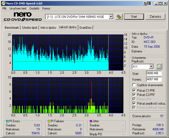Click PI Failures Średnio value 0.31

tap(79, 125)
